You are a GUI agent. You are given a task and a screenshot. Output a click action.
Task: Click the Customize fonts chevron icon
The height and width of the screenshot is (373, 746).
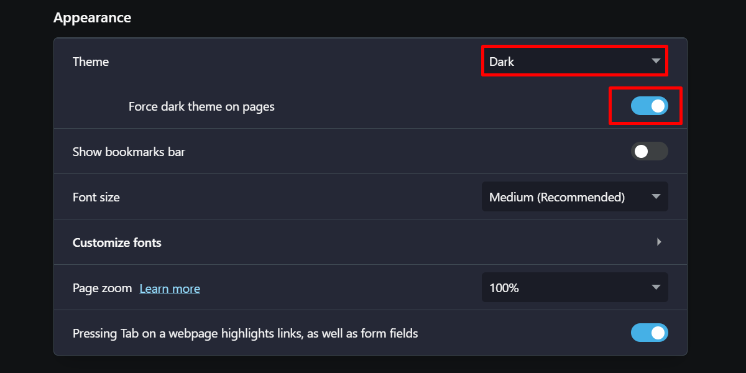tap(659, 242)
